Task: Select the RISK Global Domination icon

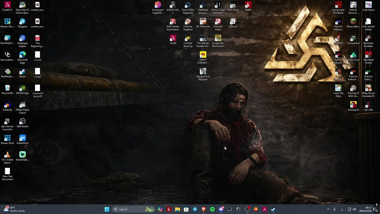Action: [173, 25]
